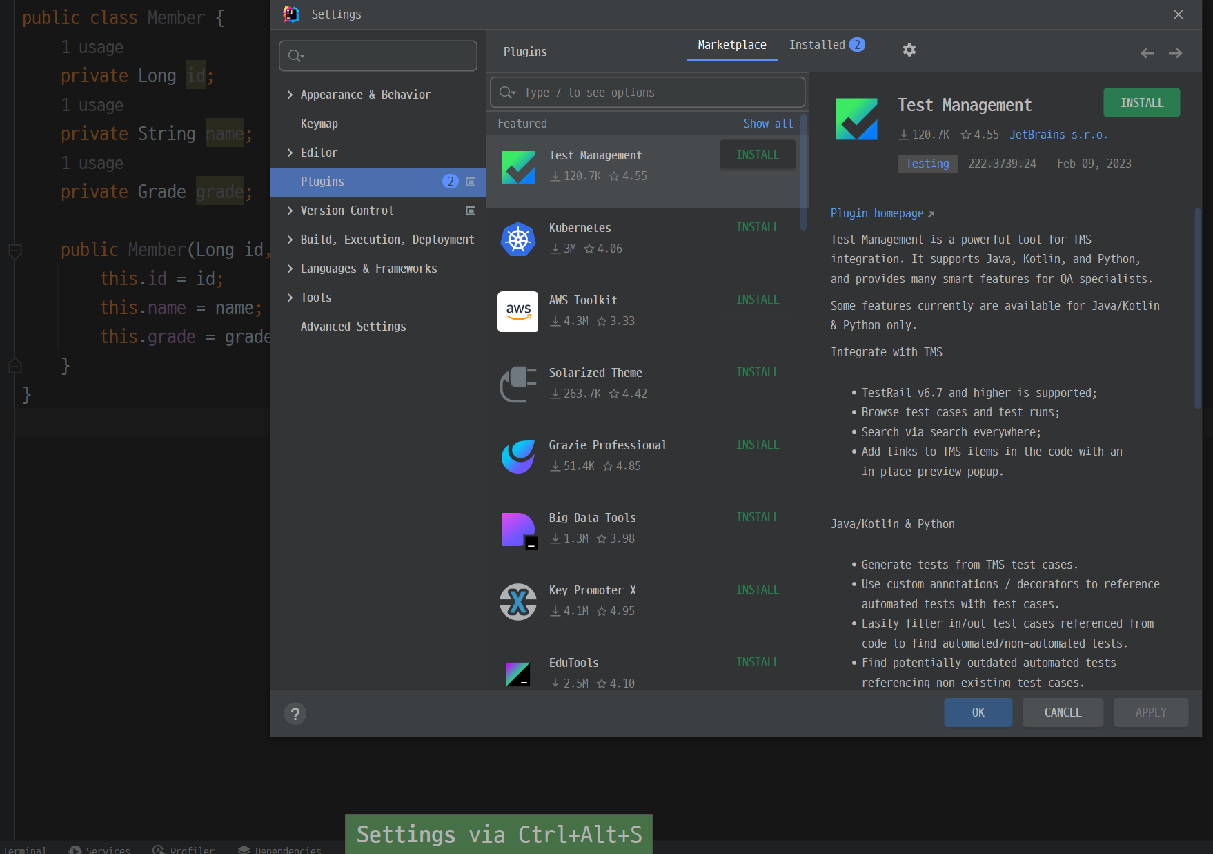Screen dimensions: 1213x854
Task: Expand the Tools settings node
Action: pos(290,298)
